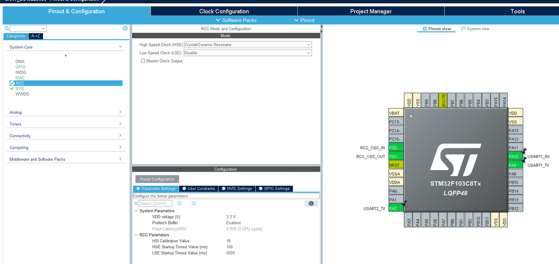Viewport: 559px width, 264px height.
Task: Collapse the System Core category
Action: click(x=65, y=47)
